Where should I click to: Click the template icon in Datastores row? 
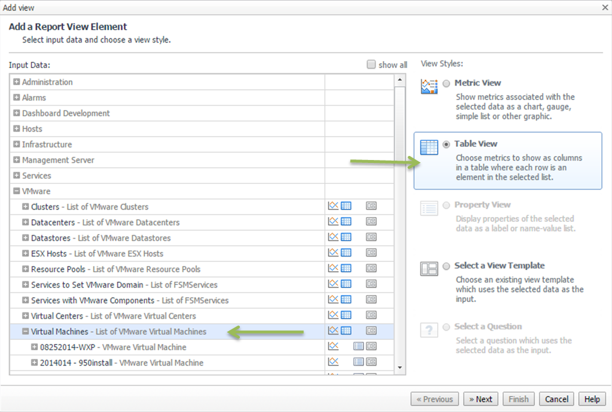click(x=371, y=237)
